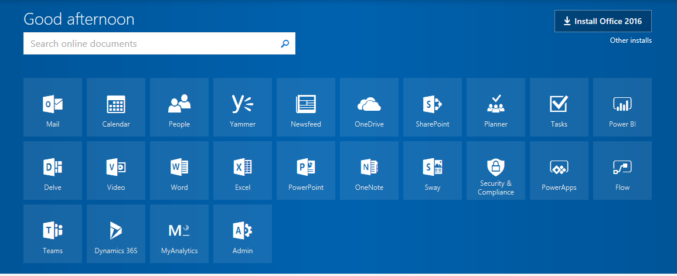Open the OneNote tile

369,171
